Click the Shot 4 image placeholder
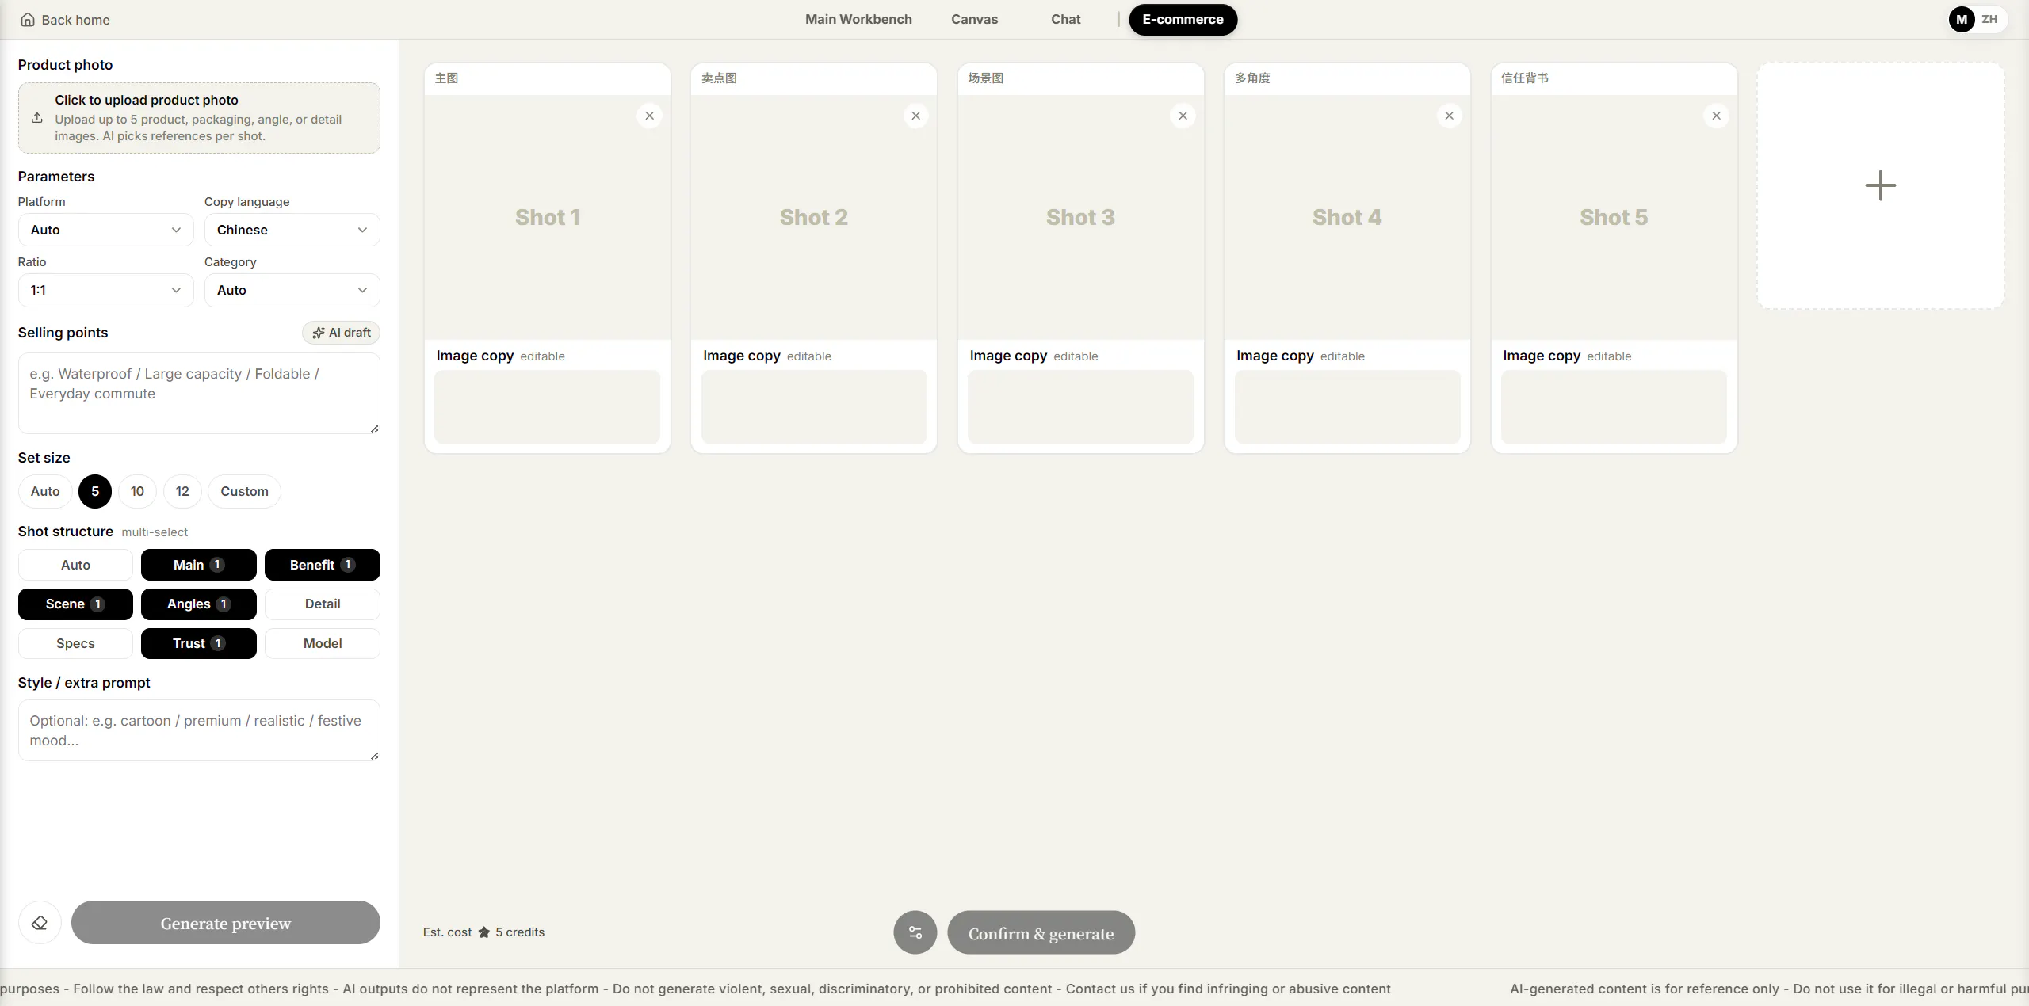Viewport: 2029px width, 1006px height. tap(1347, 217)
